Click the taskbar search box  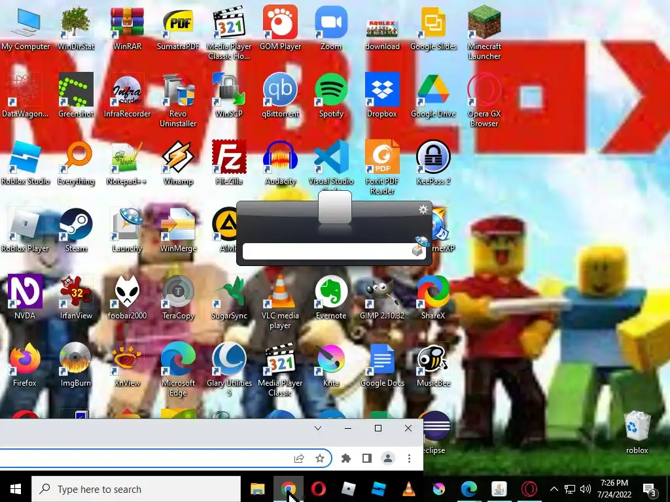tap(136, 489)
